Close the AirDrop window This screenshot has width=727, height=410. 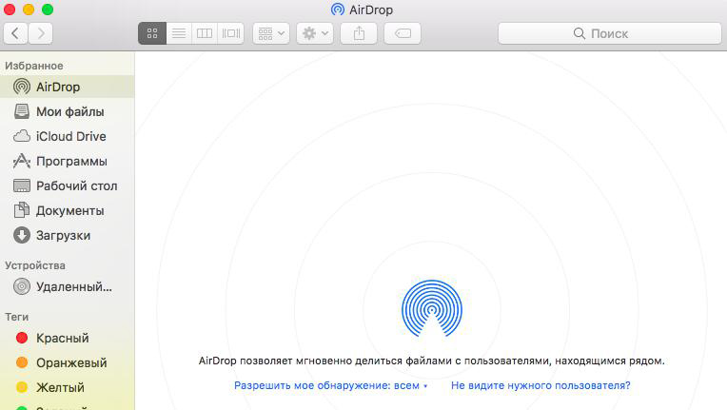tap(10, 10)
